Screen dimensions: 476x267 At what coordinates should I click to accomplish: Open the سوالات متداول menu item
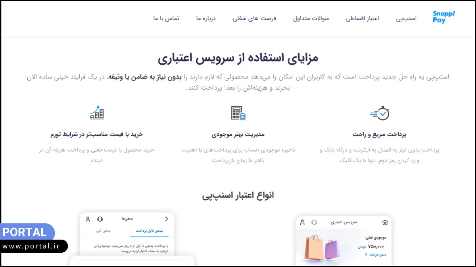point(311,17)
